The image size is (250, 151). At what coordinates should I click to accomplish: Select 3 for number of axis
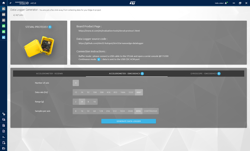point(76,83)
